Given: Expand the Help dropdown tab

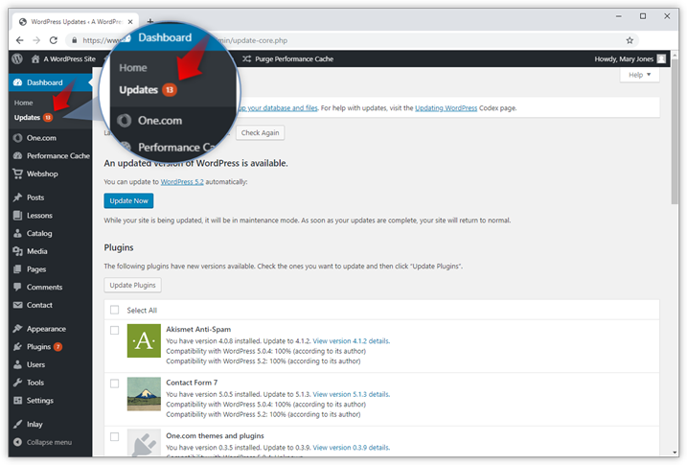Looking at the screenshot, I should (638, 75).
